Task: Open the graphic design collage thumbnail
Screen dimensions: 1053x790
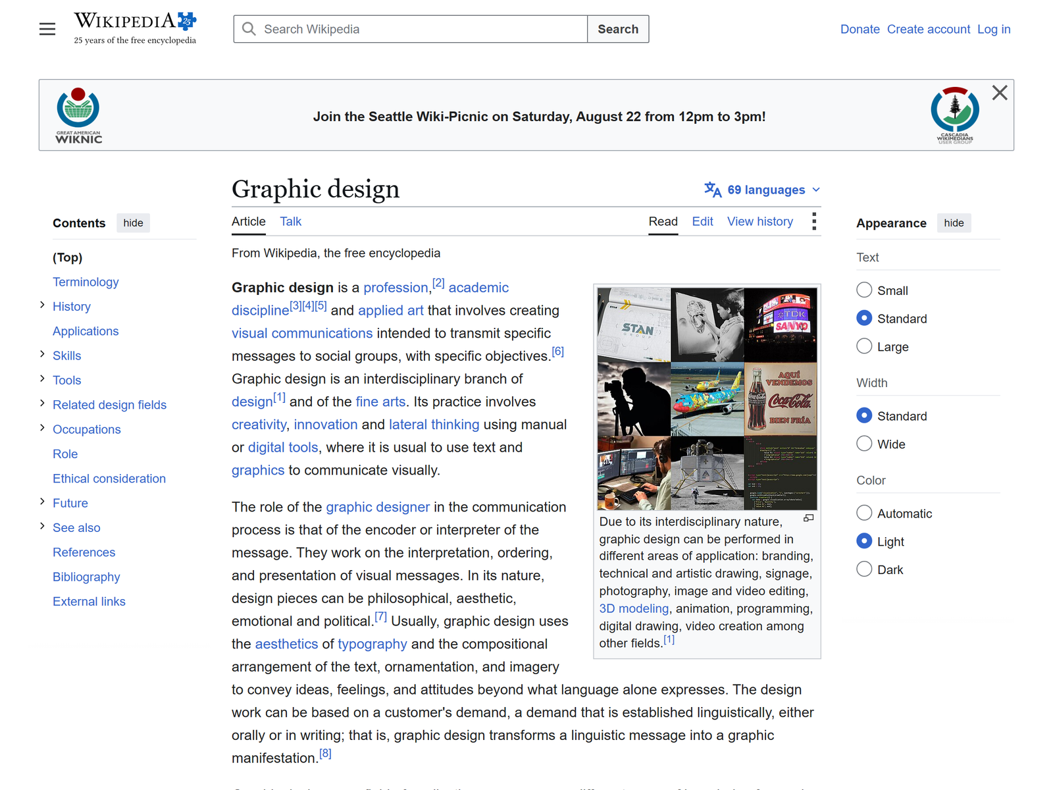Action: (x=707, y=398)
